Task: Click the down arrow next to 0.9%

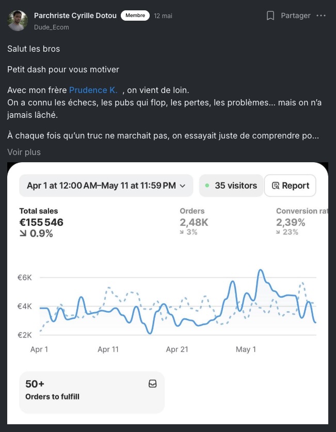Action: (23, 234)
